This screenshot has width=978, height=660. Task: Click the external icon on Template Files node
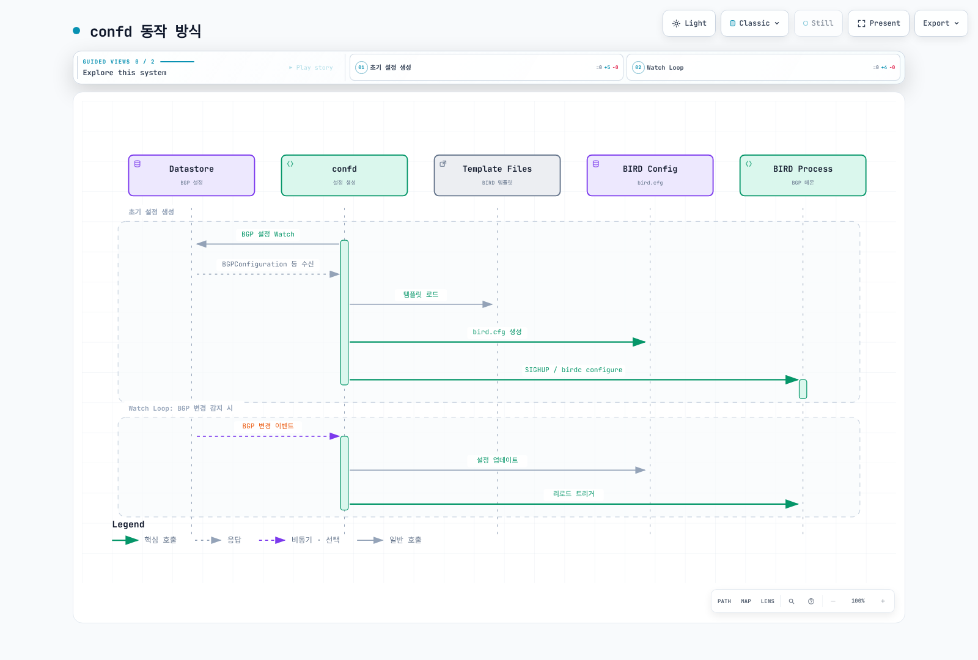(443, 164)
